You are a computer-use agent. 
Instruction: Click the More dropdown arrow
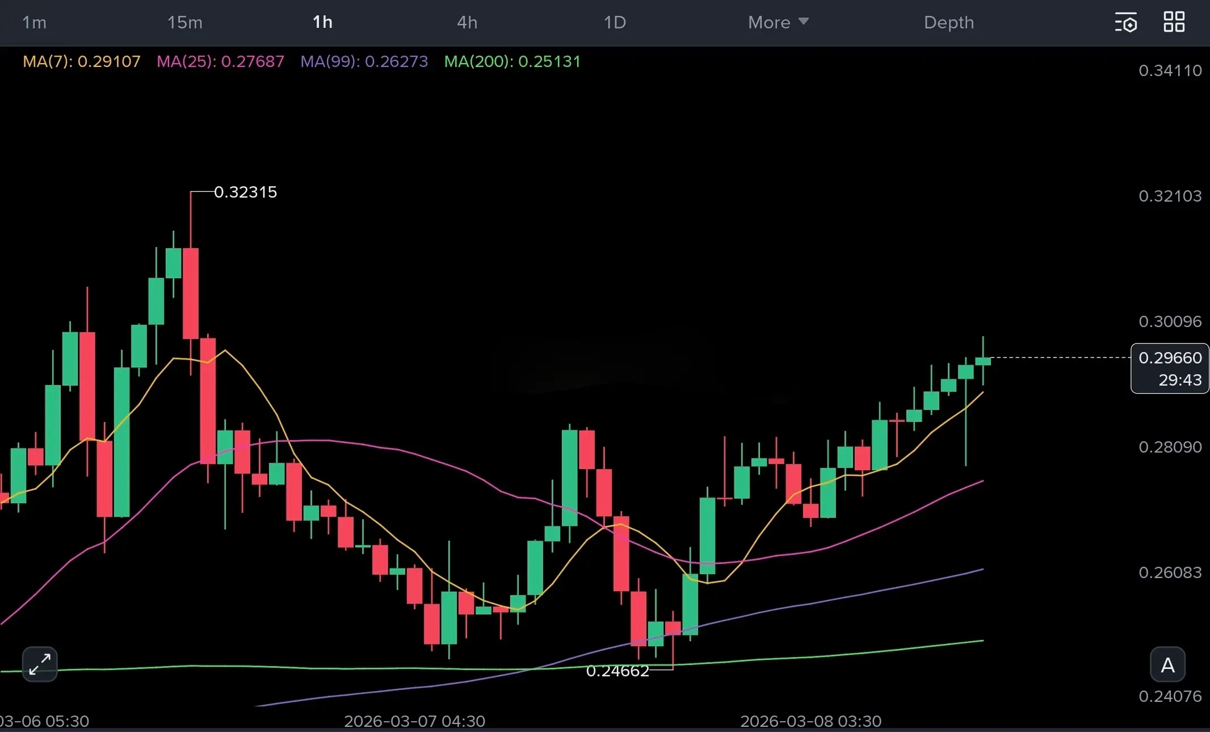pyautogui.click(x=803, y=22)
